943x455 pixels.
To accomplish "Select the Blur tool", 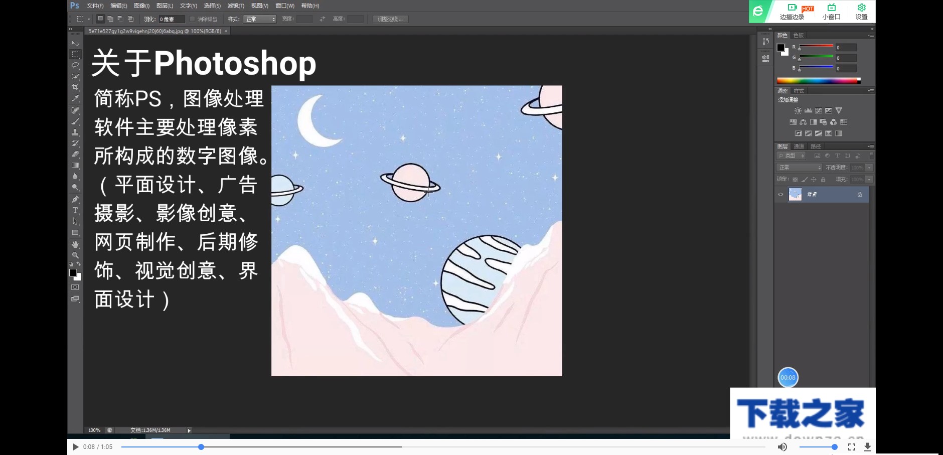I will (x=75, y=177).
